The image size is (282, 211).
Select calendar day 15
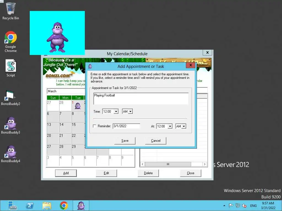[x=78, y=127]
